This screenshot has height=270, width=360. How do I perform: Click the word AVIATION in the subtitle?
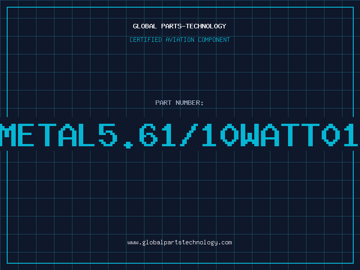(x=180, y=40)
